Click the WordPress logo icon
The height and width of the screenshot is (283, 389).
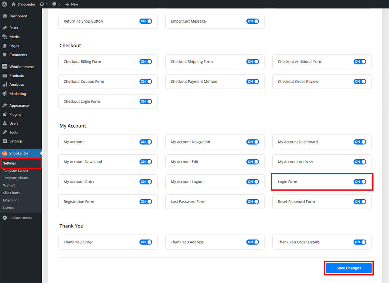[4, 4]
